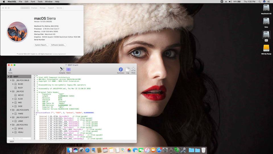Open the compiler Log
Screen dimensions: 273x154
tap(128, 70)
